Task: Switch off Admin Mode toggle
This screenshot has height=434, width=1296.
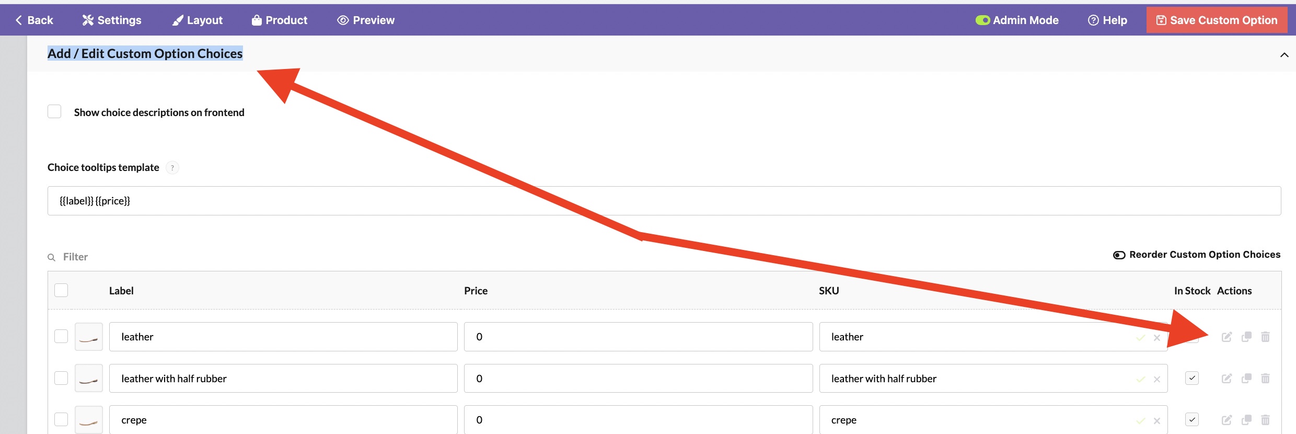Action: (x=982, y=20)
